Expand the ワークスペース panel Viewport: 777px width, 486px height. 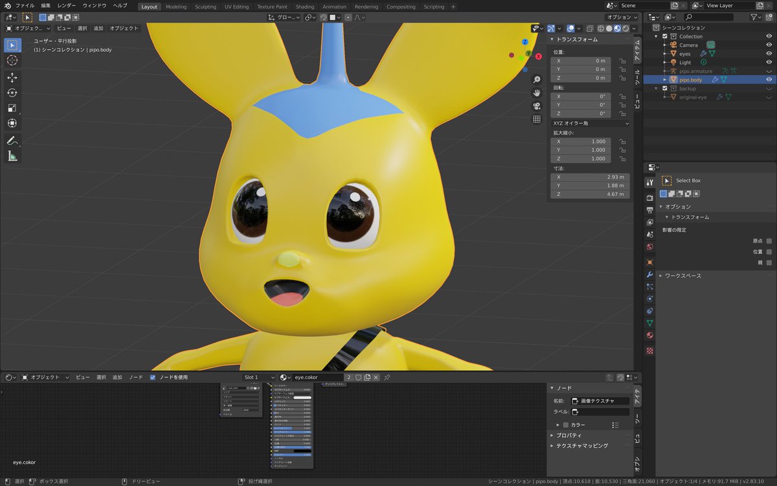(683, 275)
